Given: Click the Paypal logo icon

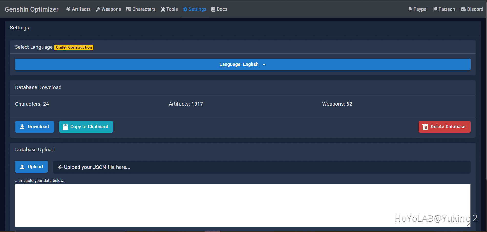Looking at the screenshot, I should point(410,9).
